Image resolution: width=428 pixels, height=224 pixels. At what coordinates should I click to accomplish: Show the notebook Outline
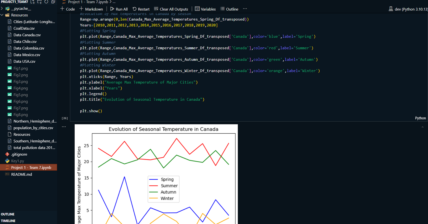[229, 9]
